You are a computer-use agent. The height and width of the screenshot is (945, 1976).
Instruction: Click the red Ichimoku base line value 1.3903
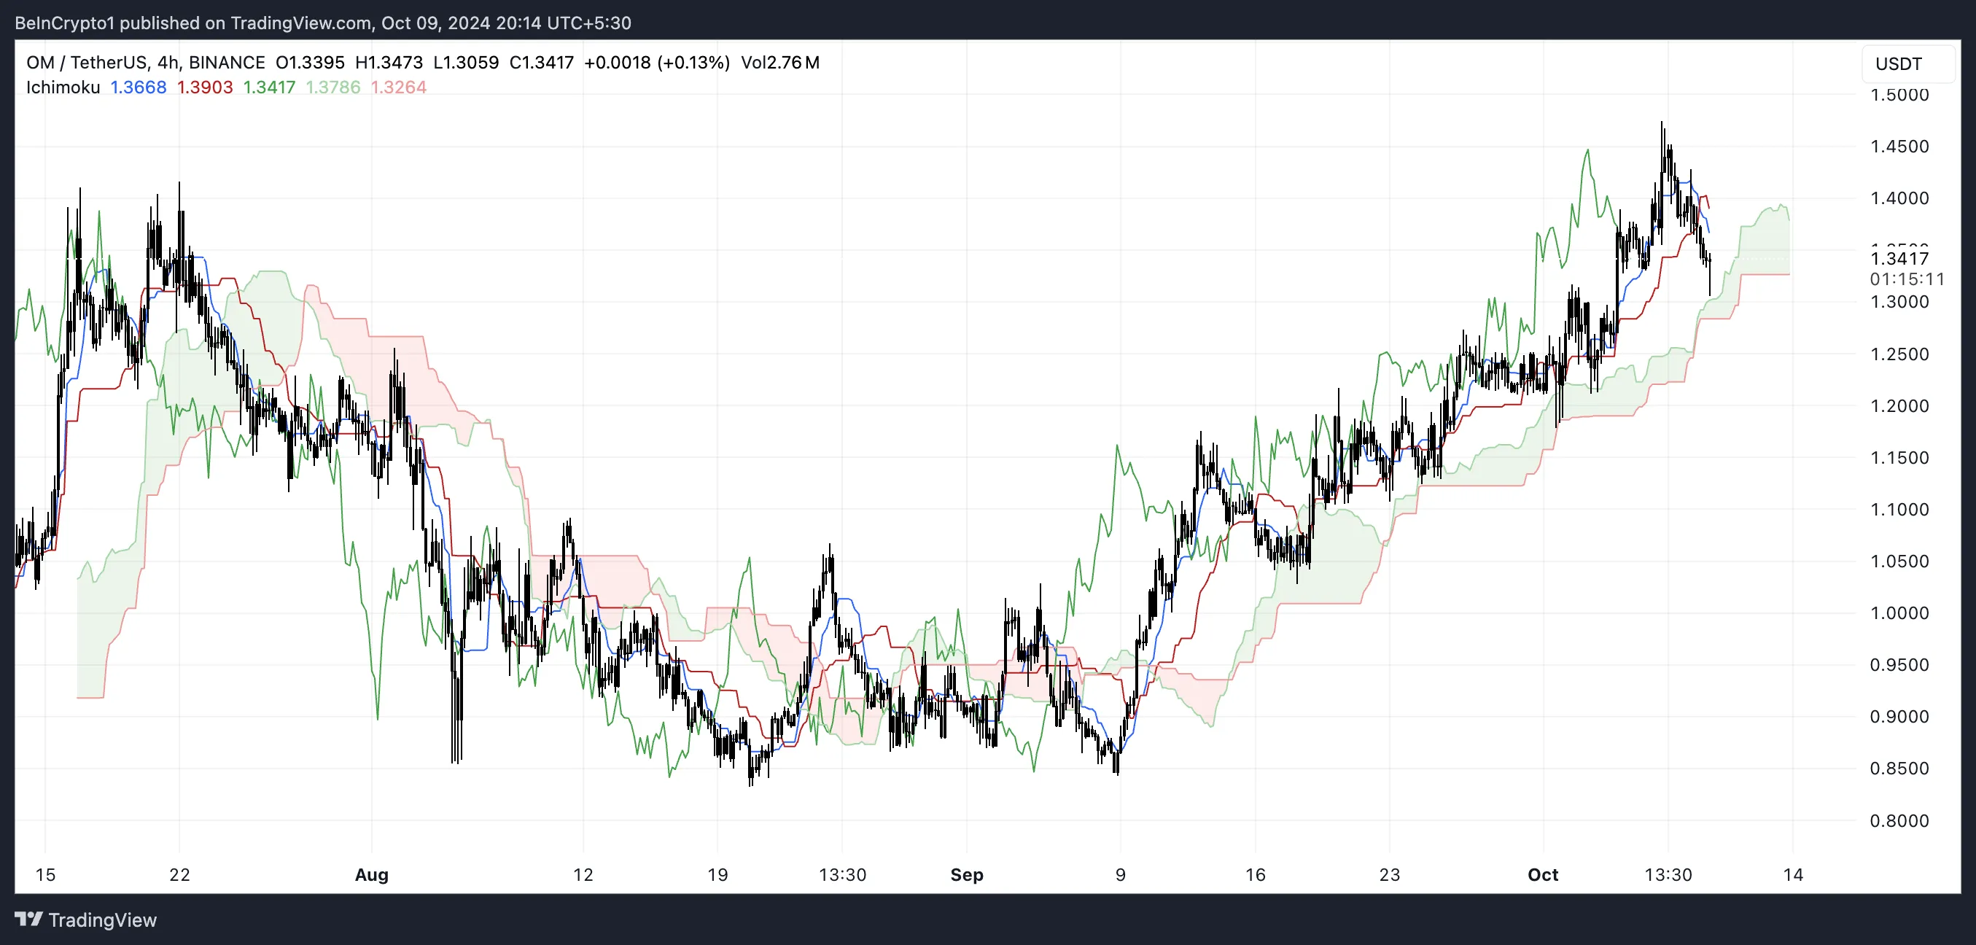pyautogui.click(x=204, y=87)
